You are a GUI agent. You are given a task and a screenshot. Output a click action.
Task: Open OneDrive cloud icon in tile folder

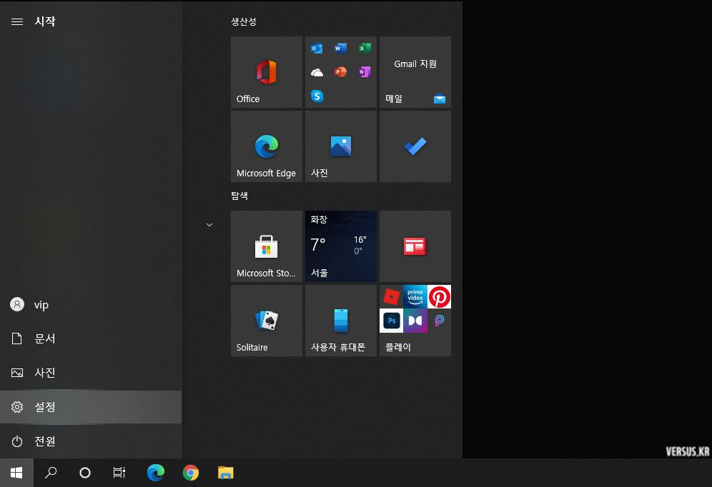(317, 72)
